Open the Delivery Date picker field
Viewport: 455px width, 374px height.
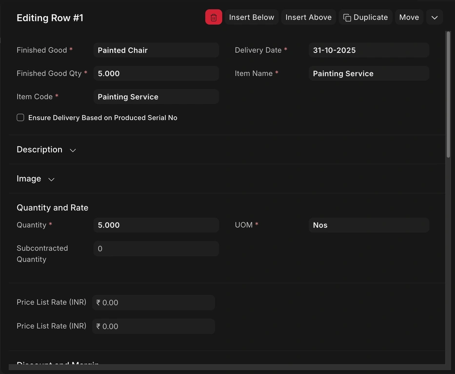368,50
